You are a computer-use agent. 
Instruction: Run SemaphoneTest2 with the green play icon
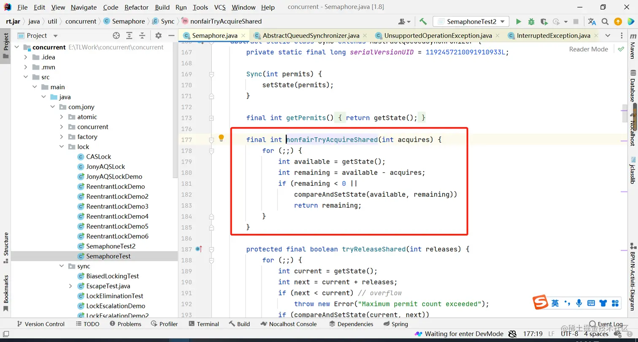click(519, 21)
